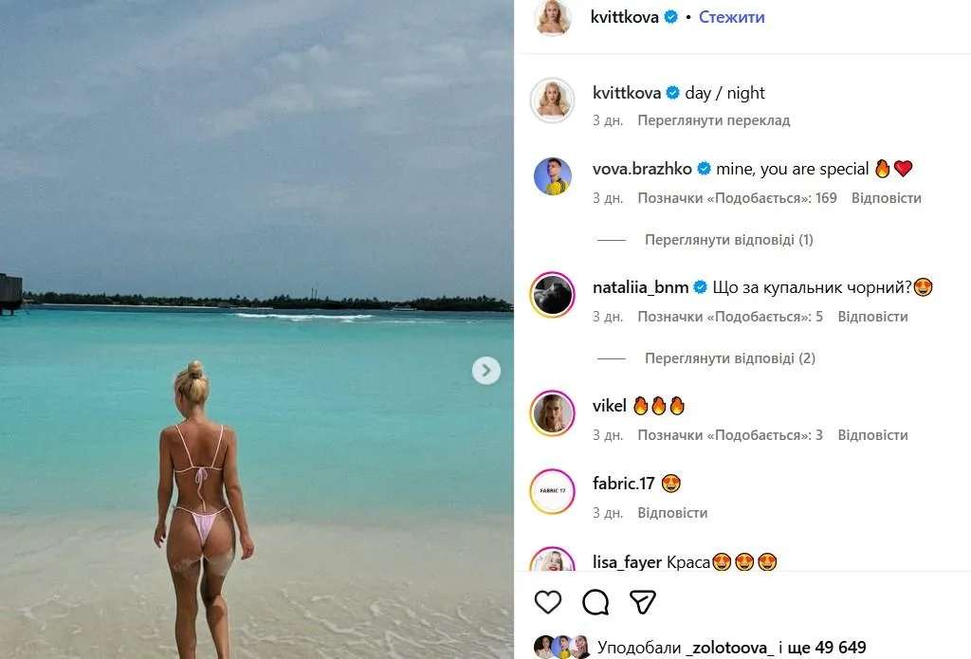Open vikel story avatar
971x659 pixels.
point(553,413)
